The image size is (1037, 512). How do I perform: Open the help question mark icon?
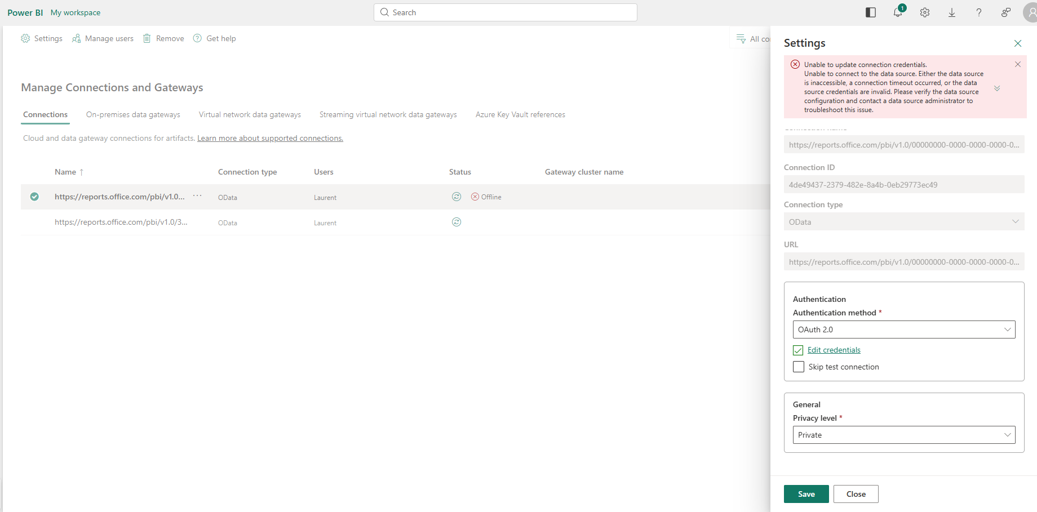coord(979,12)
